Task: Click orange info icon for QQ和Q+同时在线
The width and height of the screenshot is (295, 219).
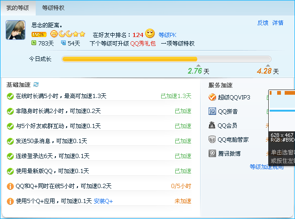Action: click(10, 186)
